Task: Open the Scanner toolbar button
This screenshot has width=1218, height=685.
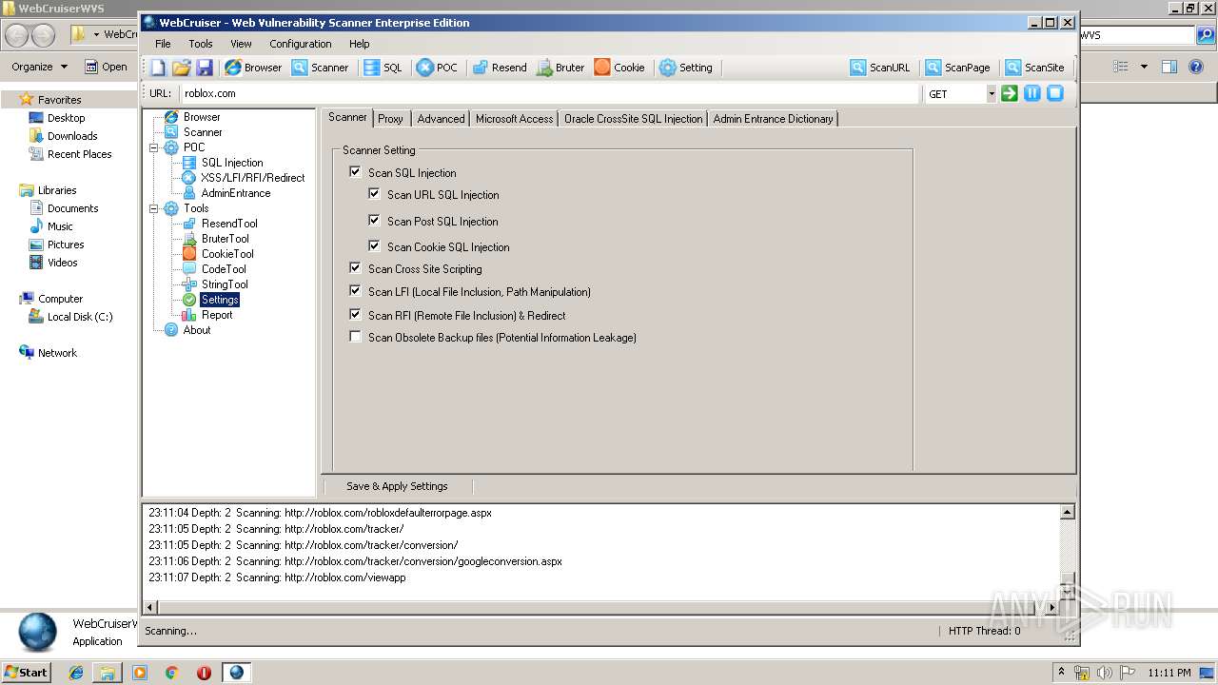Action: pos(320,68)
